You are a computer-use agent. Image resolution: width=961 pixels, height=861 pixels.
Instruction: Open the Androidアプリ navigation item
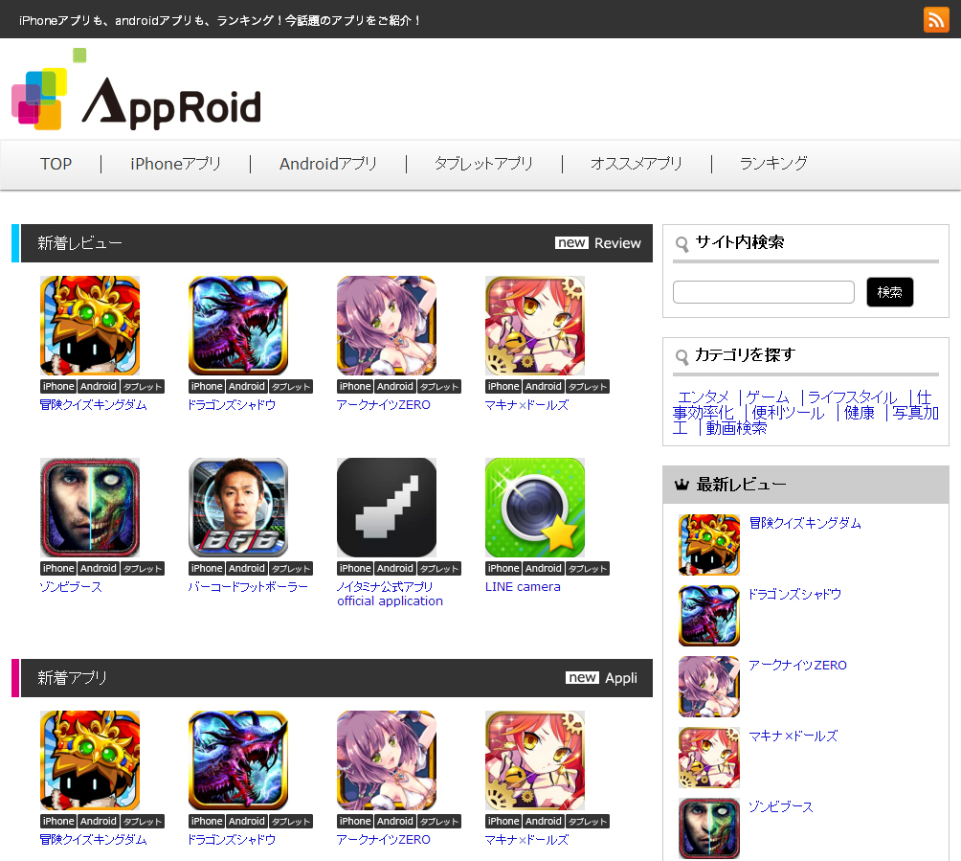click(328, 164)
